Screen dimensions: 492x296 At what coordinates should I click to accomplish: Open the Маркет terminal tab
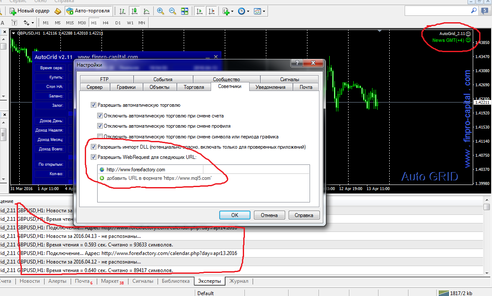pos(112,281)
